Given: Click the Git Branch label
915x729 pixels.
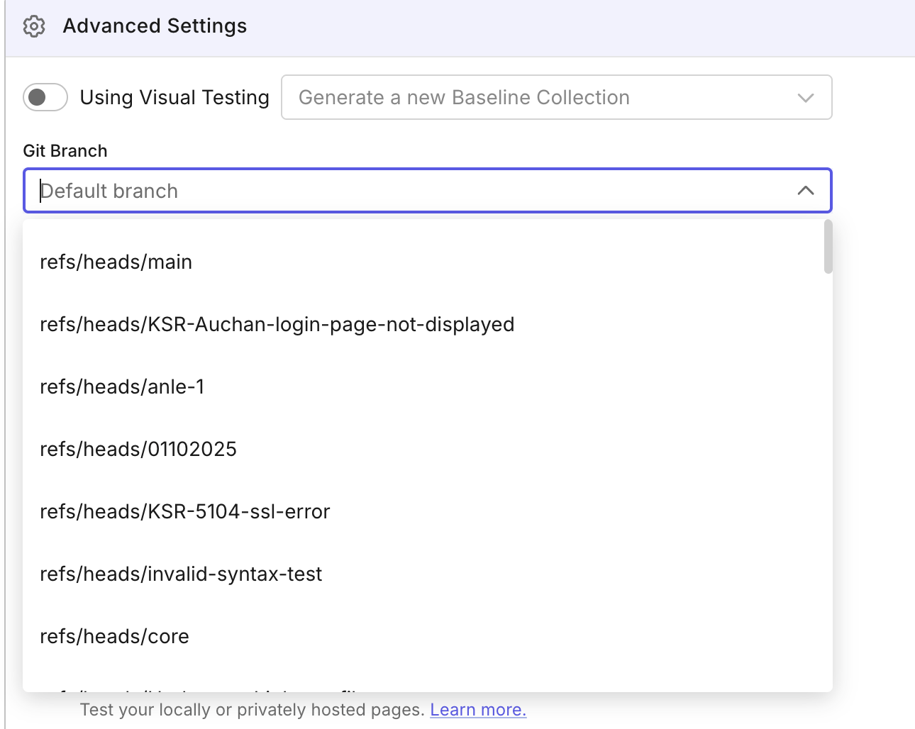Looking at the screenshot, I should [x=65, y=151].
